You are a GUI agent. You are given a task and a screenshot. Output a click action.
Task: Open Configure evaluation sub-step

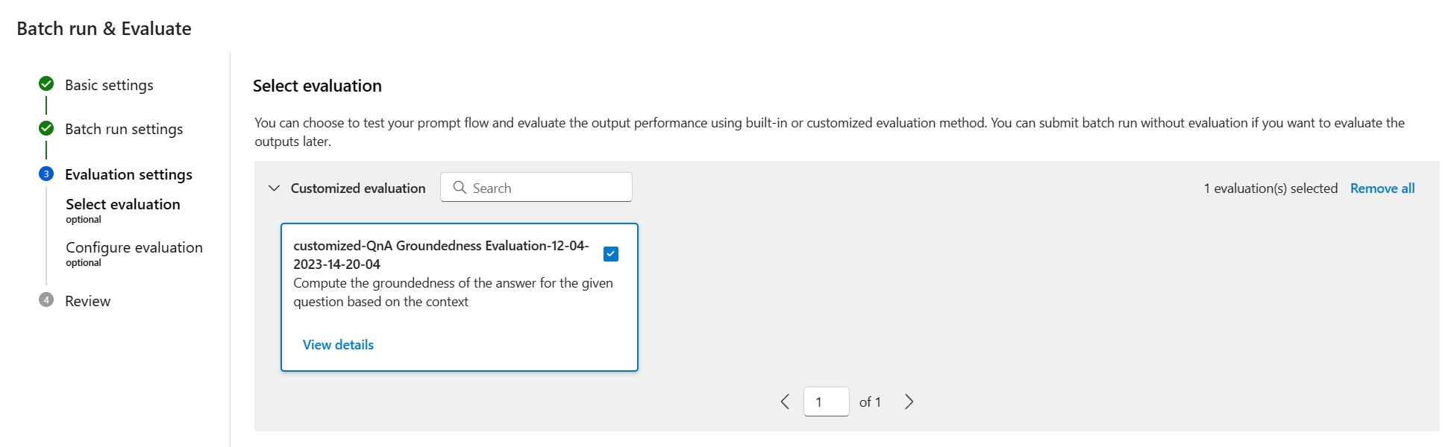pyautogui.click(x=134, y=247)
